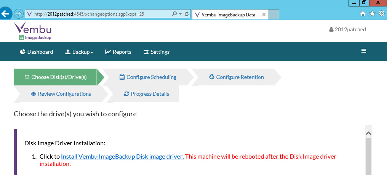Viewport: 387px width, 175px height.
Task: Open the hamburger menu icon in navbar
Action: (363, 51)
